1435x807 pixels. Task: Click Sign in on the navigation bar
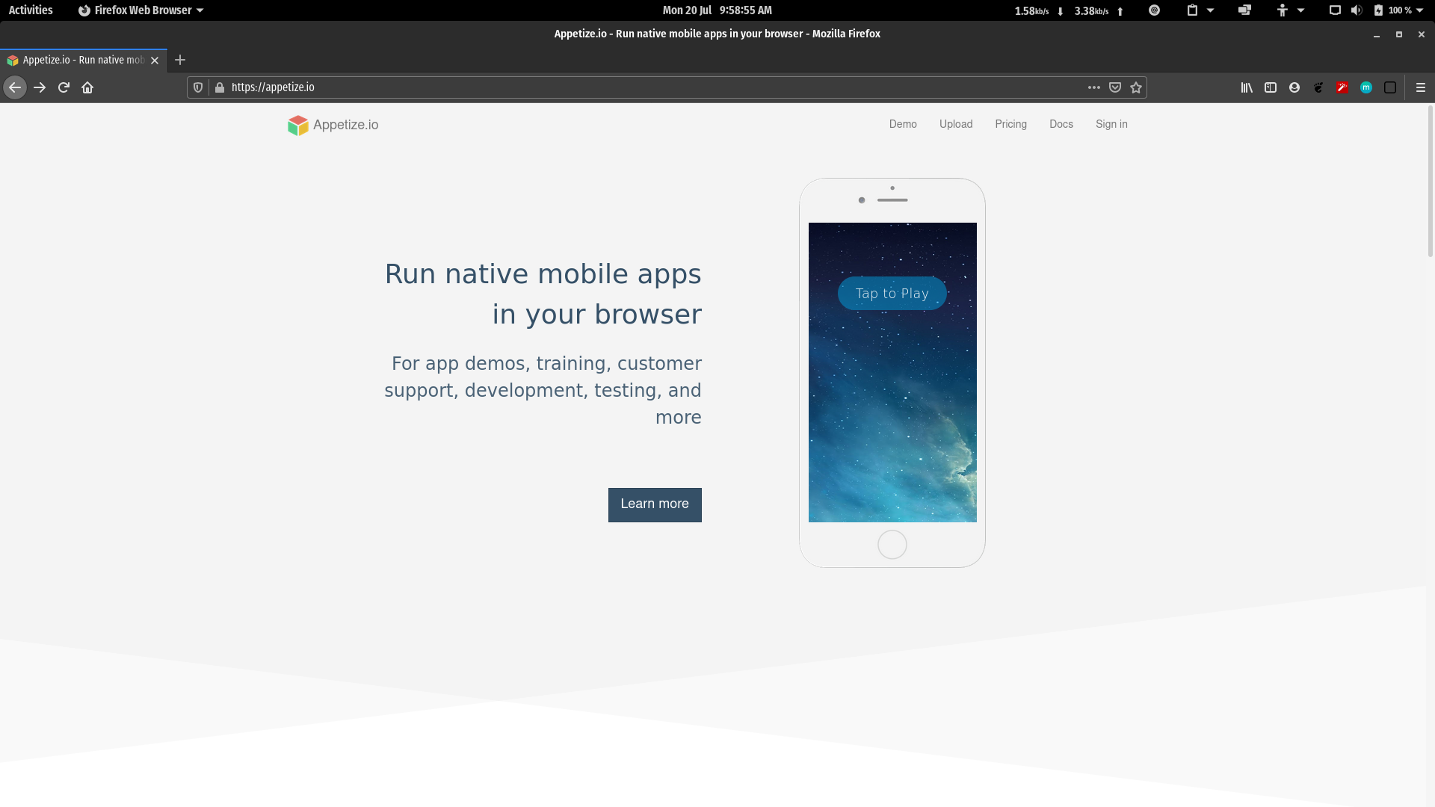[1111, 124]
